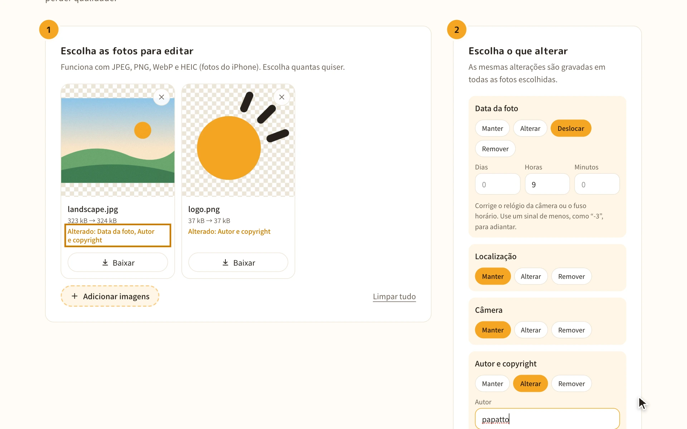
Task: Set Localização to Remover
Action: 571,276
